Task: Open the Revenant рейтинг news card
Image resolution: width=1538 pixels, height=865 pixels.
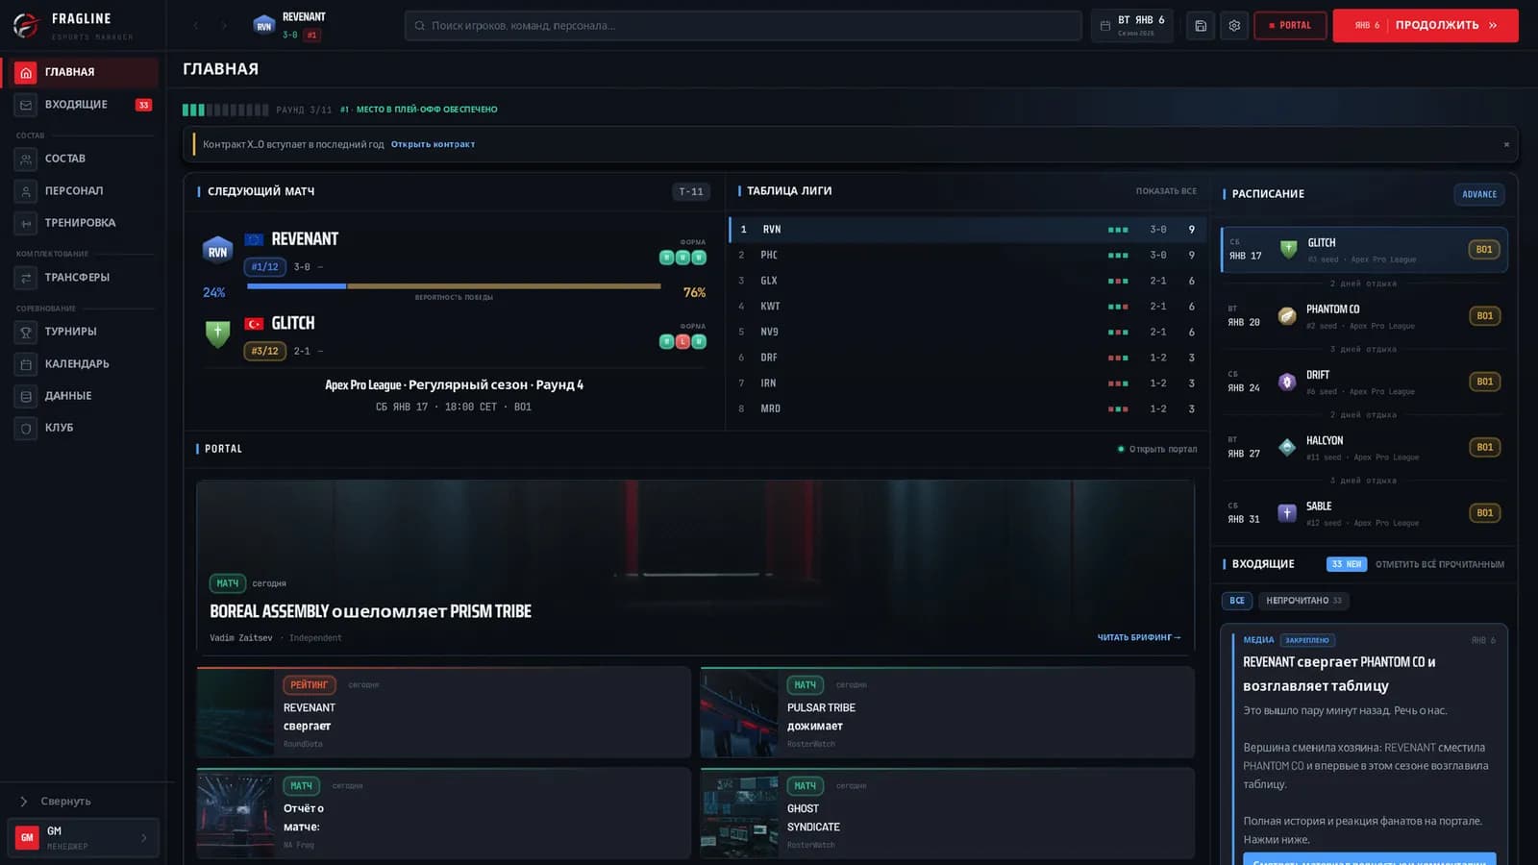Action: 444,713
